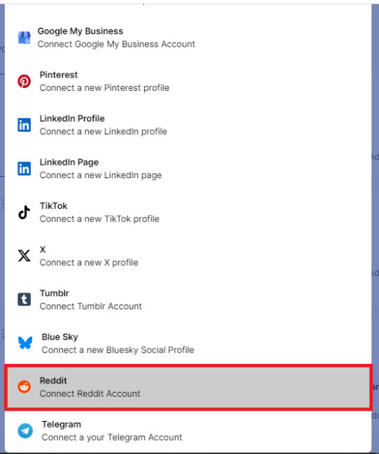379x454 pixels.
Task: Click the LinkedIn icon beside LinkedIn Profile
Action: tap(24, 125)
